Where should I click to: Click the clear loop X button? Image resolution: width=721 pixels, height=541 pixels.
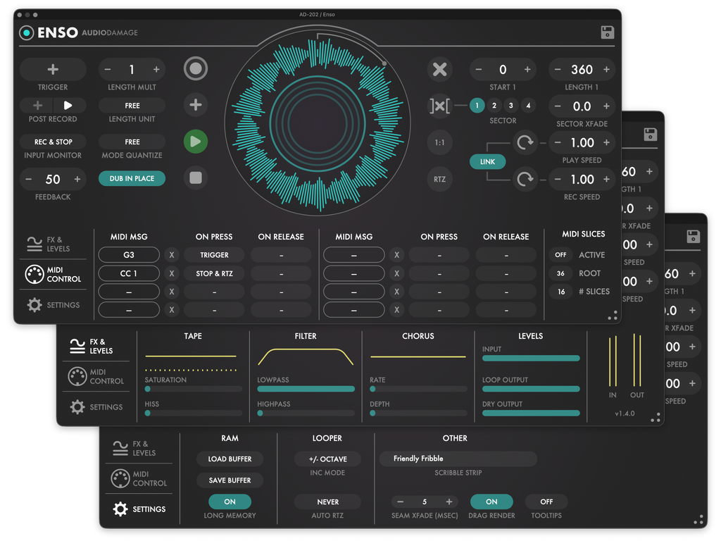point(439,70)
